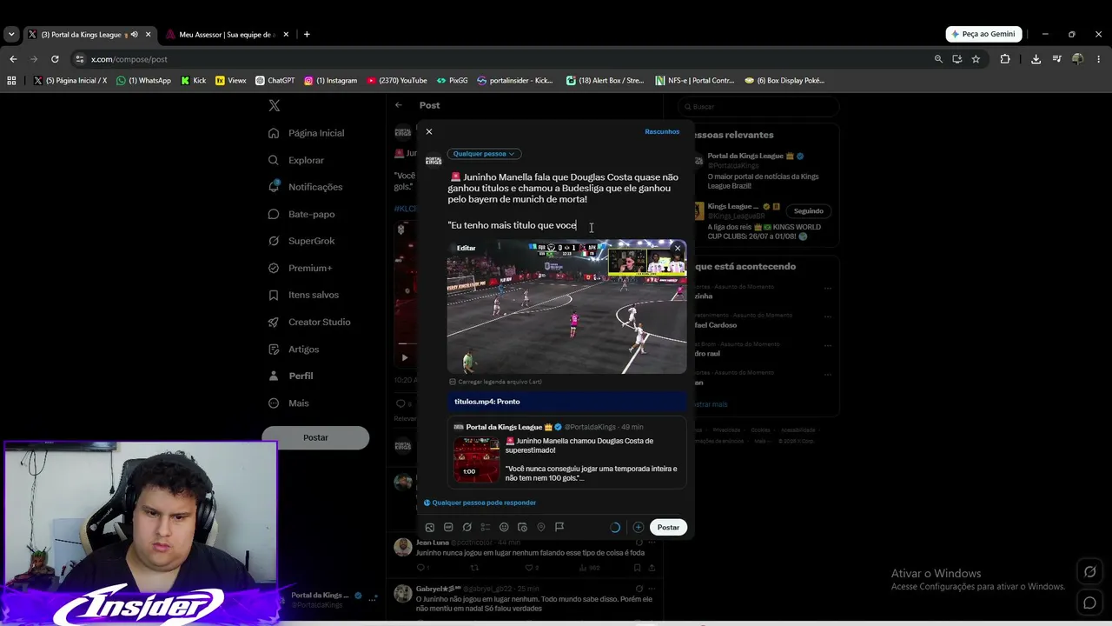The height and width of the screenshot is (626, 1112).
Task: Open Itens salvos in sidebar
Action: [304, 295]
